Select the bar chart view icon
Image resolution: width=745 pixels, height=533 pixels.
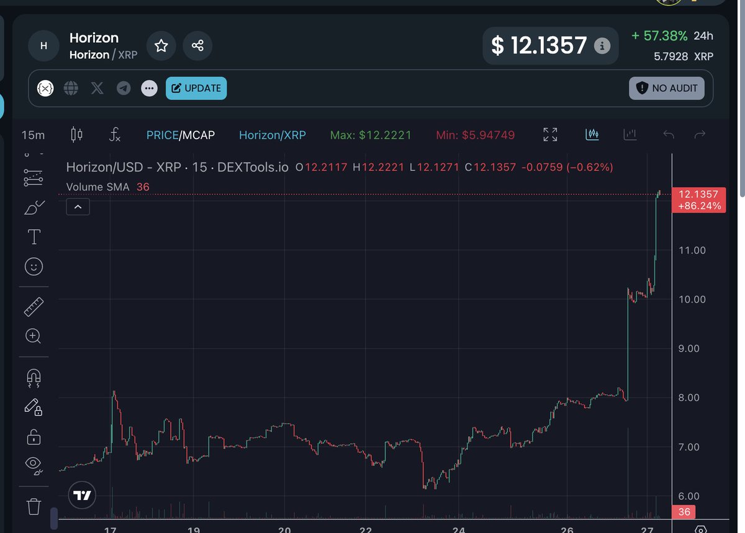point(630,134)
